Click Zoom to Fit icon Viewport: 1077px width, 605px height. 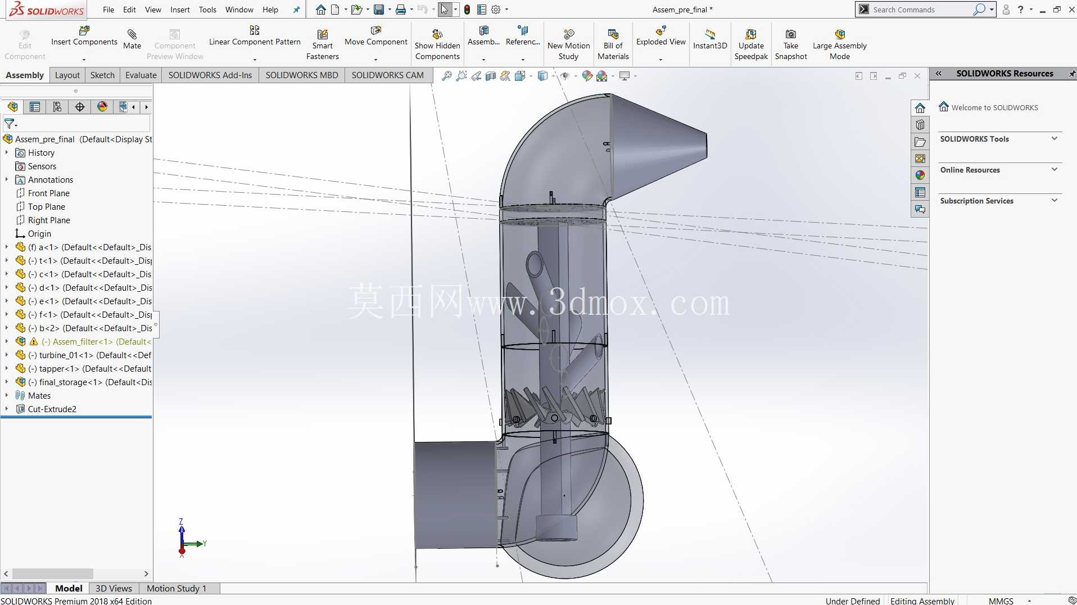tap(447, 76)
